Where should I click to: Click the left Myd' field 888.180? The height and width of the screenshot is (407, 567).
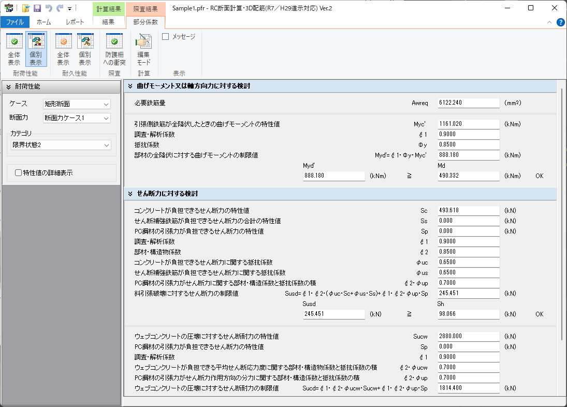click(x=334, y=176)
